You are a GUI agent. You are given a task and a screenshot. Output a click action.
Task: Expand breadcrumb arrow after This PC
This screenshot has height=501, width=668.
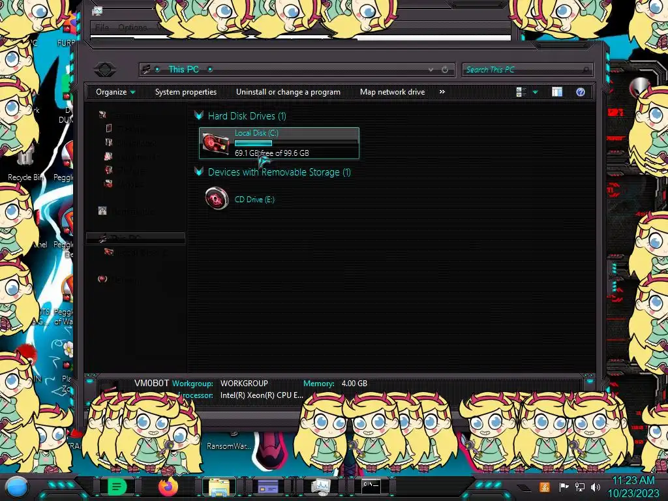pos(210,69)
